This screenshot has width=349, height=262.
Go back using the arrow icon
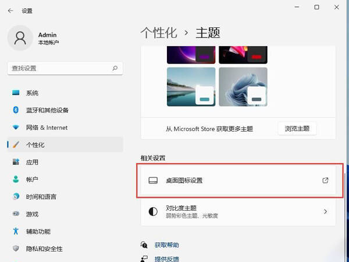(x=10, y=10)
